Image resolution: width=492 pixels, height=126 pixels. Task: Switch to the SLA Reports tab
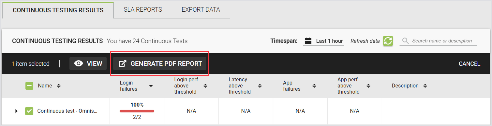click(143, 10)
